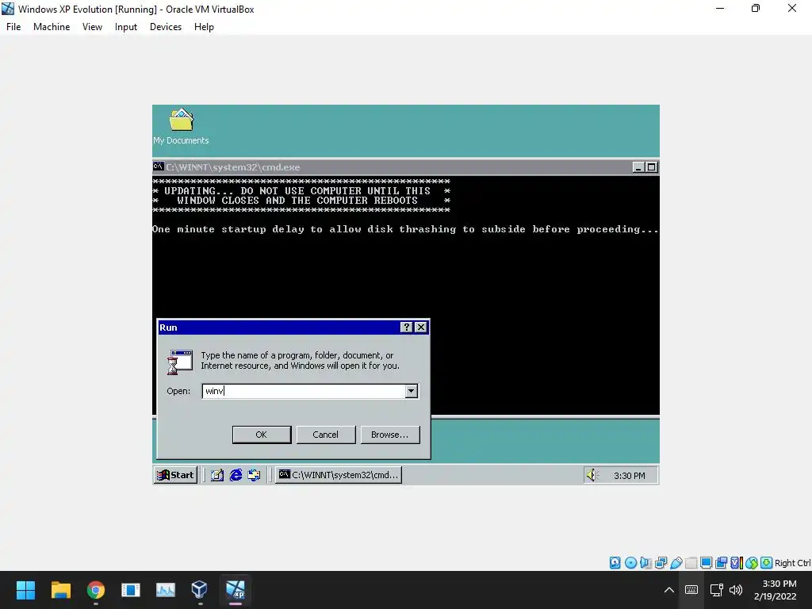Click the VirtualBox window title bar icon
812x609 pixels.
[8, 9]
